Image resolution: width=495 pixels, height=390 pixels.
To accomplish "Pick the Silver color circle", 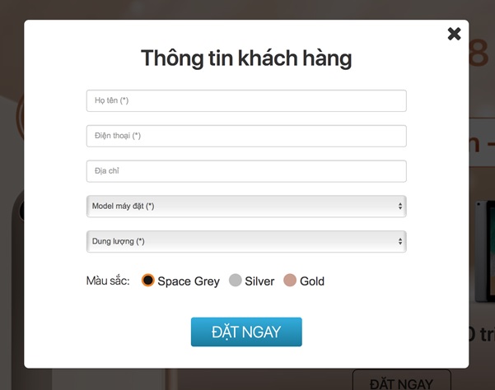I will coord(236,280).
